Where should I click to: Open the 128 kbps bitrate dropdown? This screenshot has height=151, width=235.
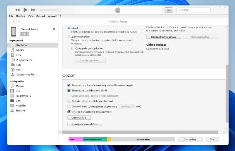pos(127,106)
